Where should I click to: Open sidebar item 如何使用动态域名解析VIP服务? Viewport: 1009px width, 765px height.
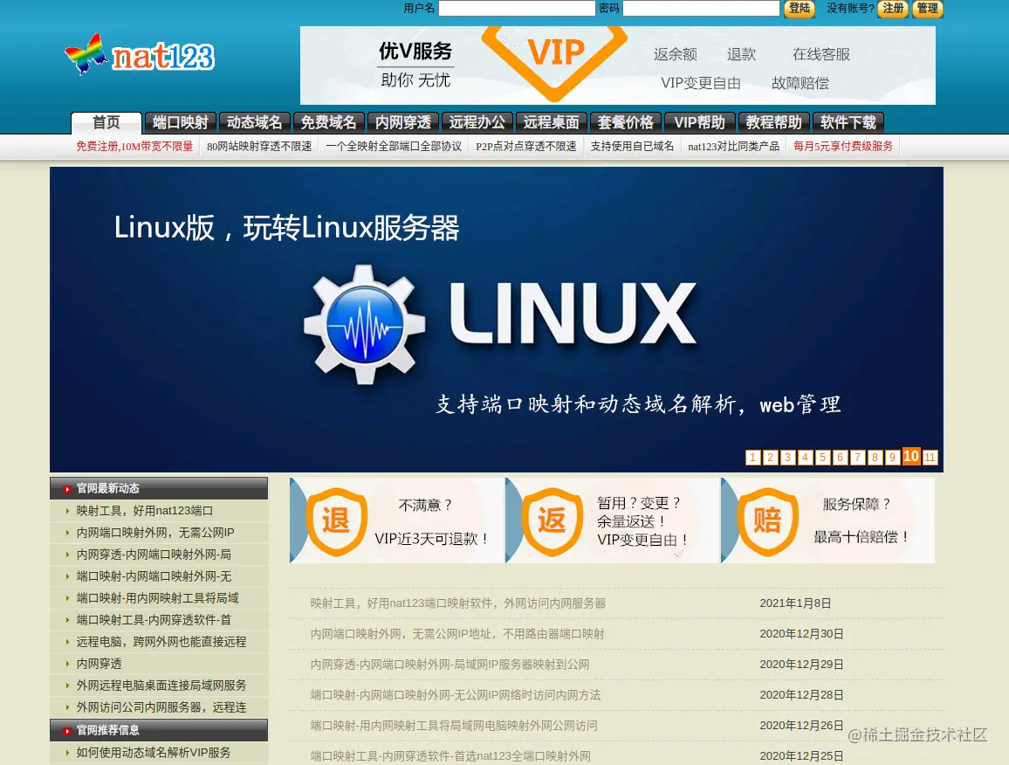click(154, 753)
